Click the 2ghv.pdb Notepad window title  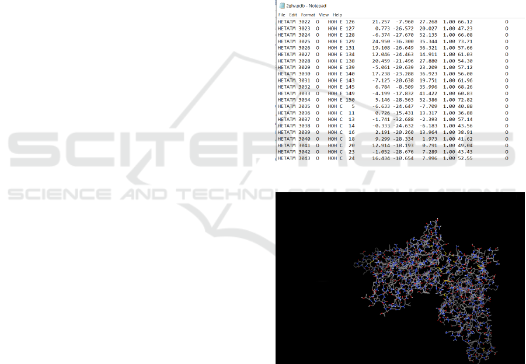[305, 6]
